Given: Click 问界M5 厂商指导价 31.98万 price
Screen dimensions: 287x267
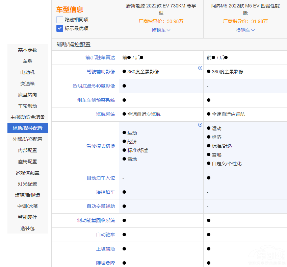Looking at the screenshot, I should pyautogui.click(x=245, y=21).
